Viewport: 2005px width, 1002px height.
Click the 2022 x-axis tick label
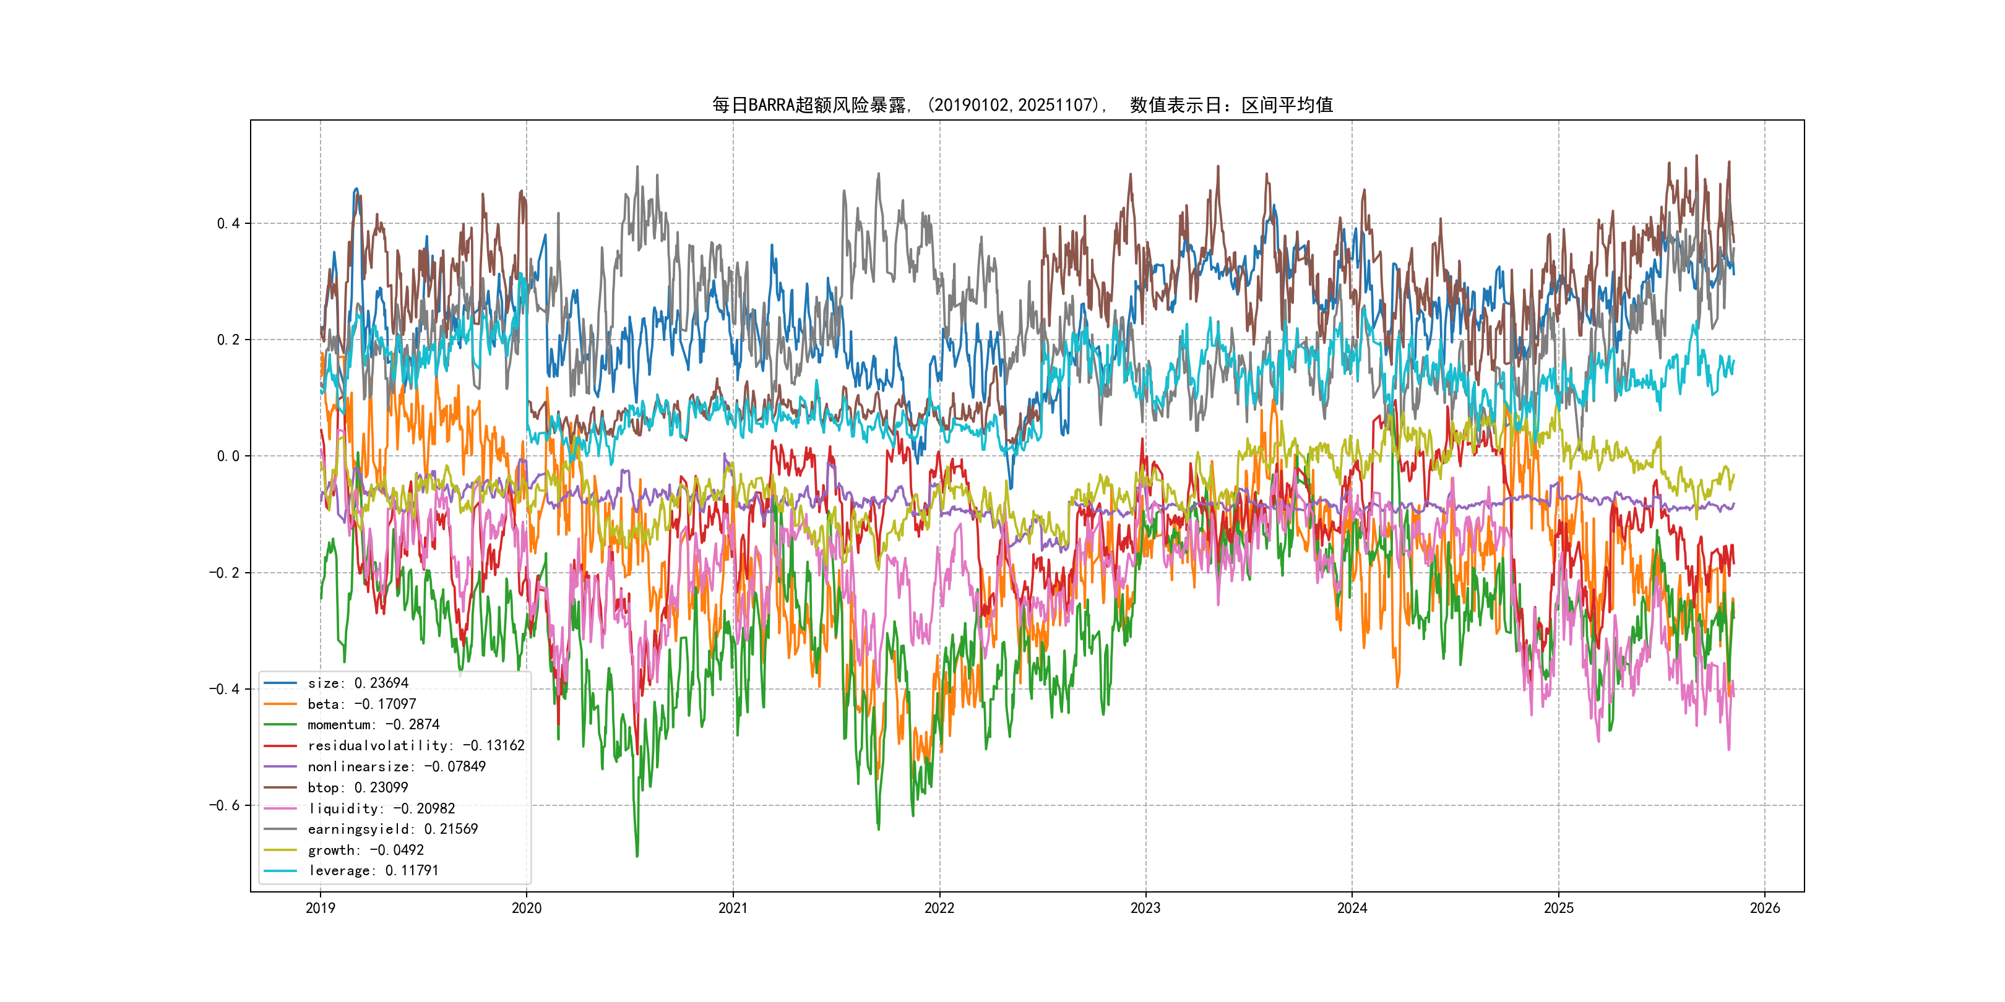click(x=939, y=908)
